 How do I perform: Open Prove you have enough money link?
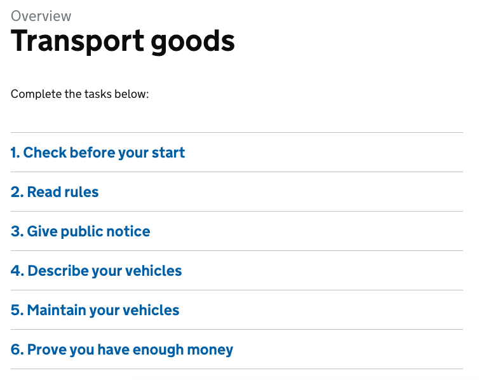pyautogui.click(x=122, y=349)
